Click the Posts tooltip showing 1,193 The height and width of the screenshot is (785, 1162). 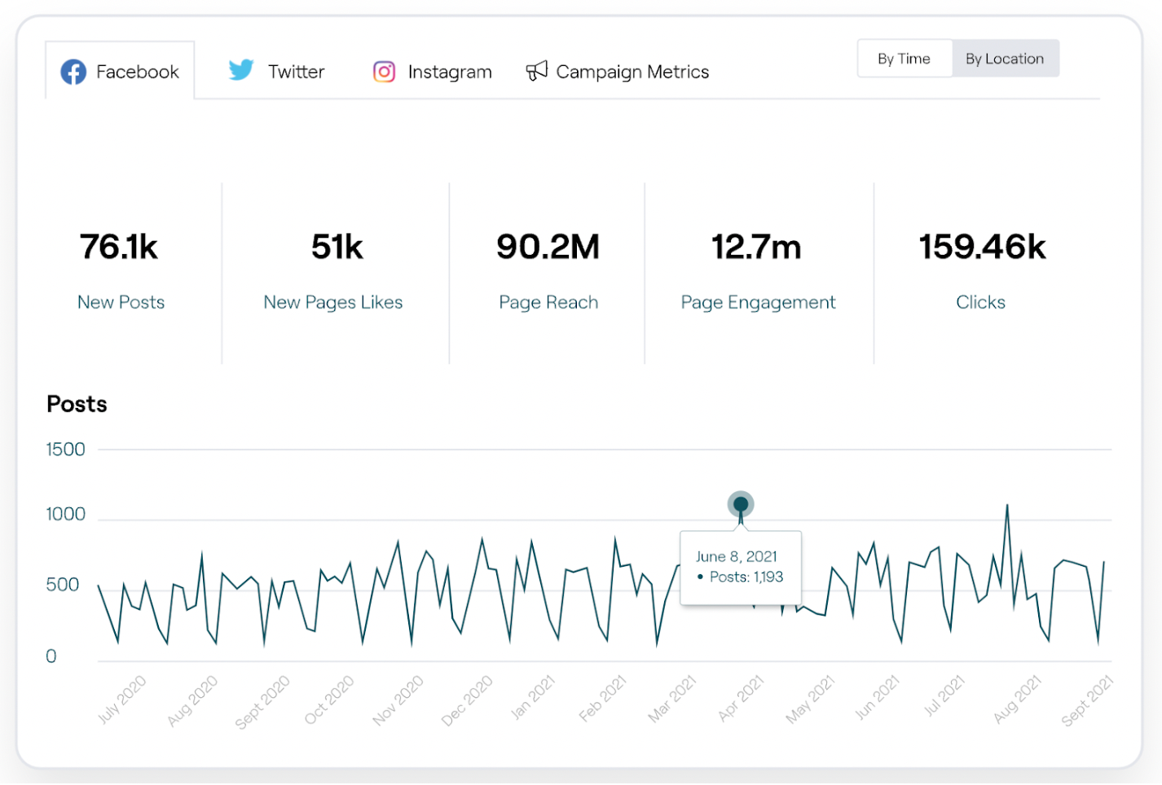[740, 567]
